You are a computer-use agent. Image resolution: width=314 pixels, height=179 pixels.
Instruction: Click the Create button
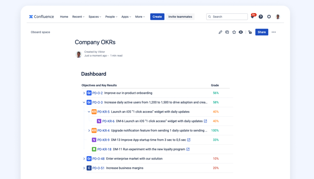pos(157,17)
